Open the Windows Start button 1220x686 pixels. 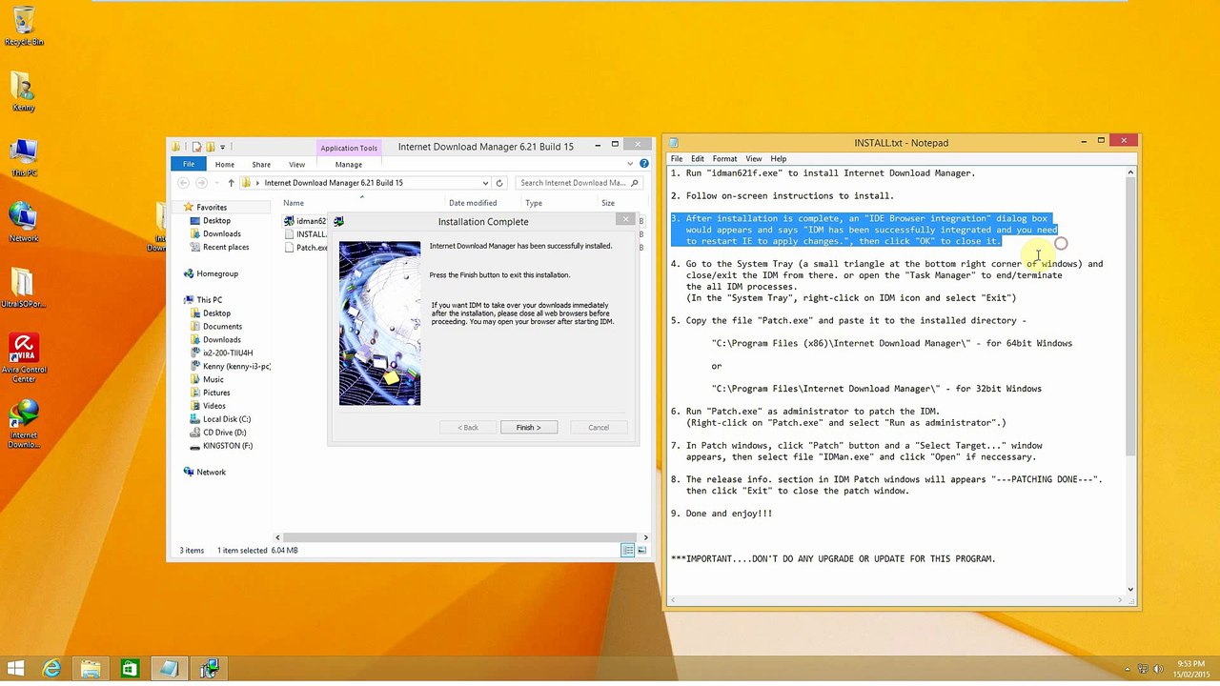[16, 669]
